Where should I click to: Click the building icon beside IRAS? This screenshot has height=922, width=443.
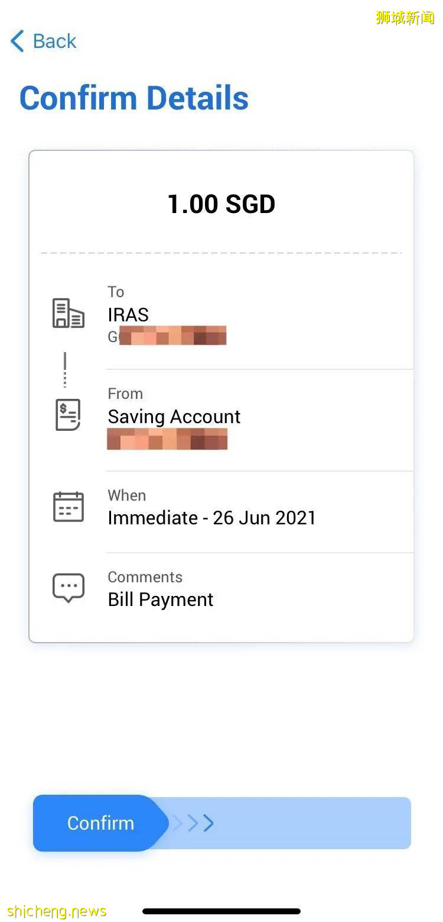69,313
